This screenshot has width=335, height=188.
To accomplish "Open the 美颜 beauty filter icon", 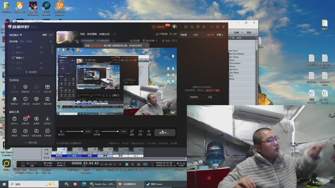I will click(x=132, y=131).
